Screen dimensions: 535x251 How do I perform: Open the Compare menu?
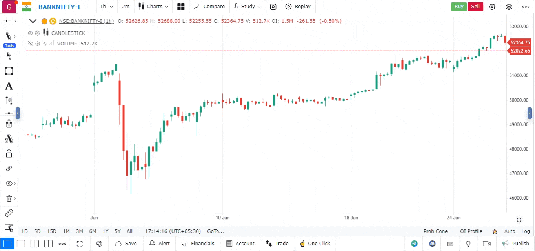209,7
